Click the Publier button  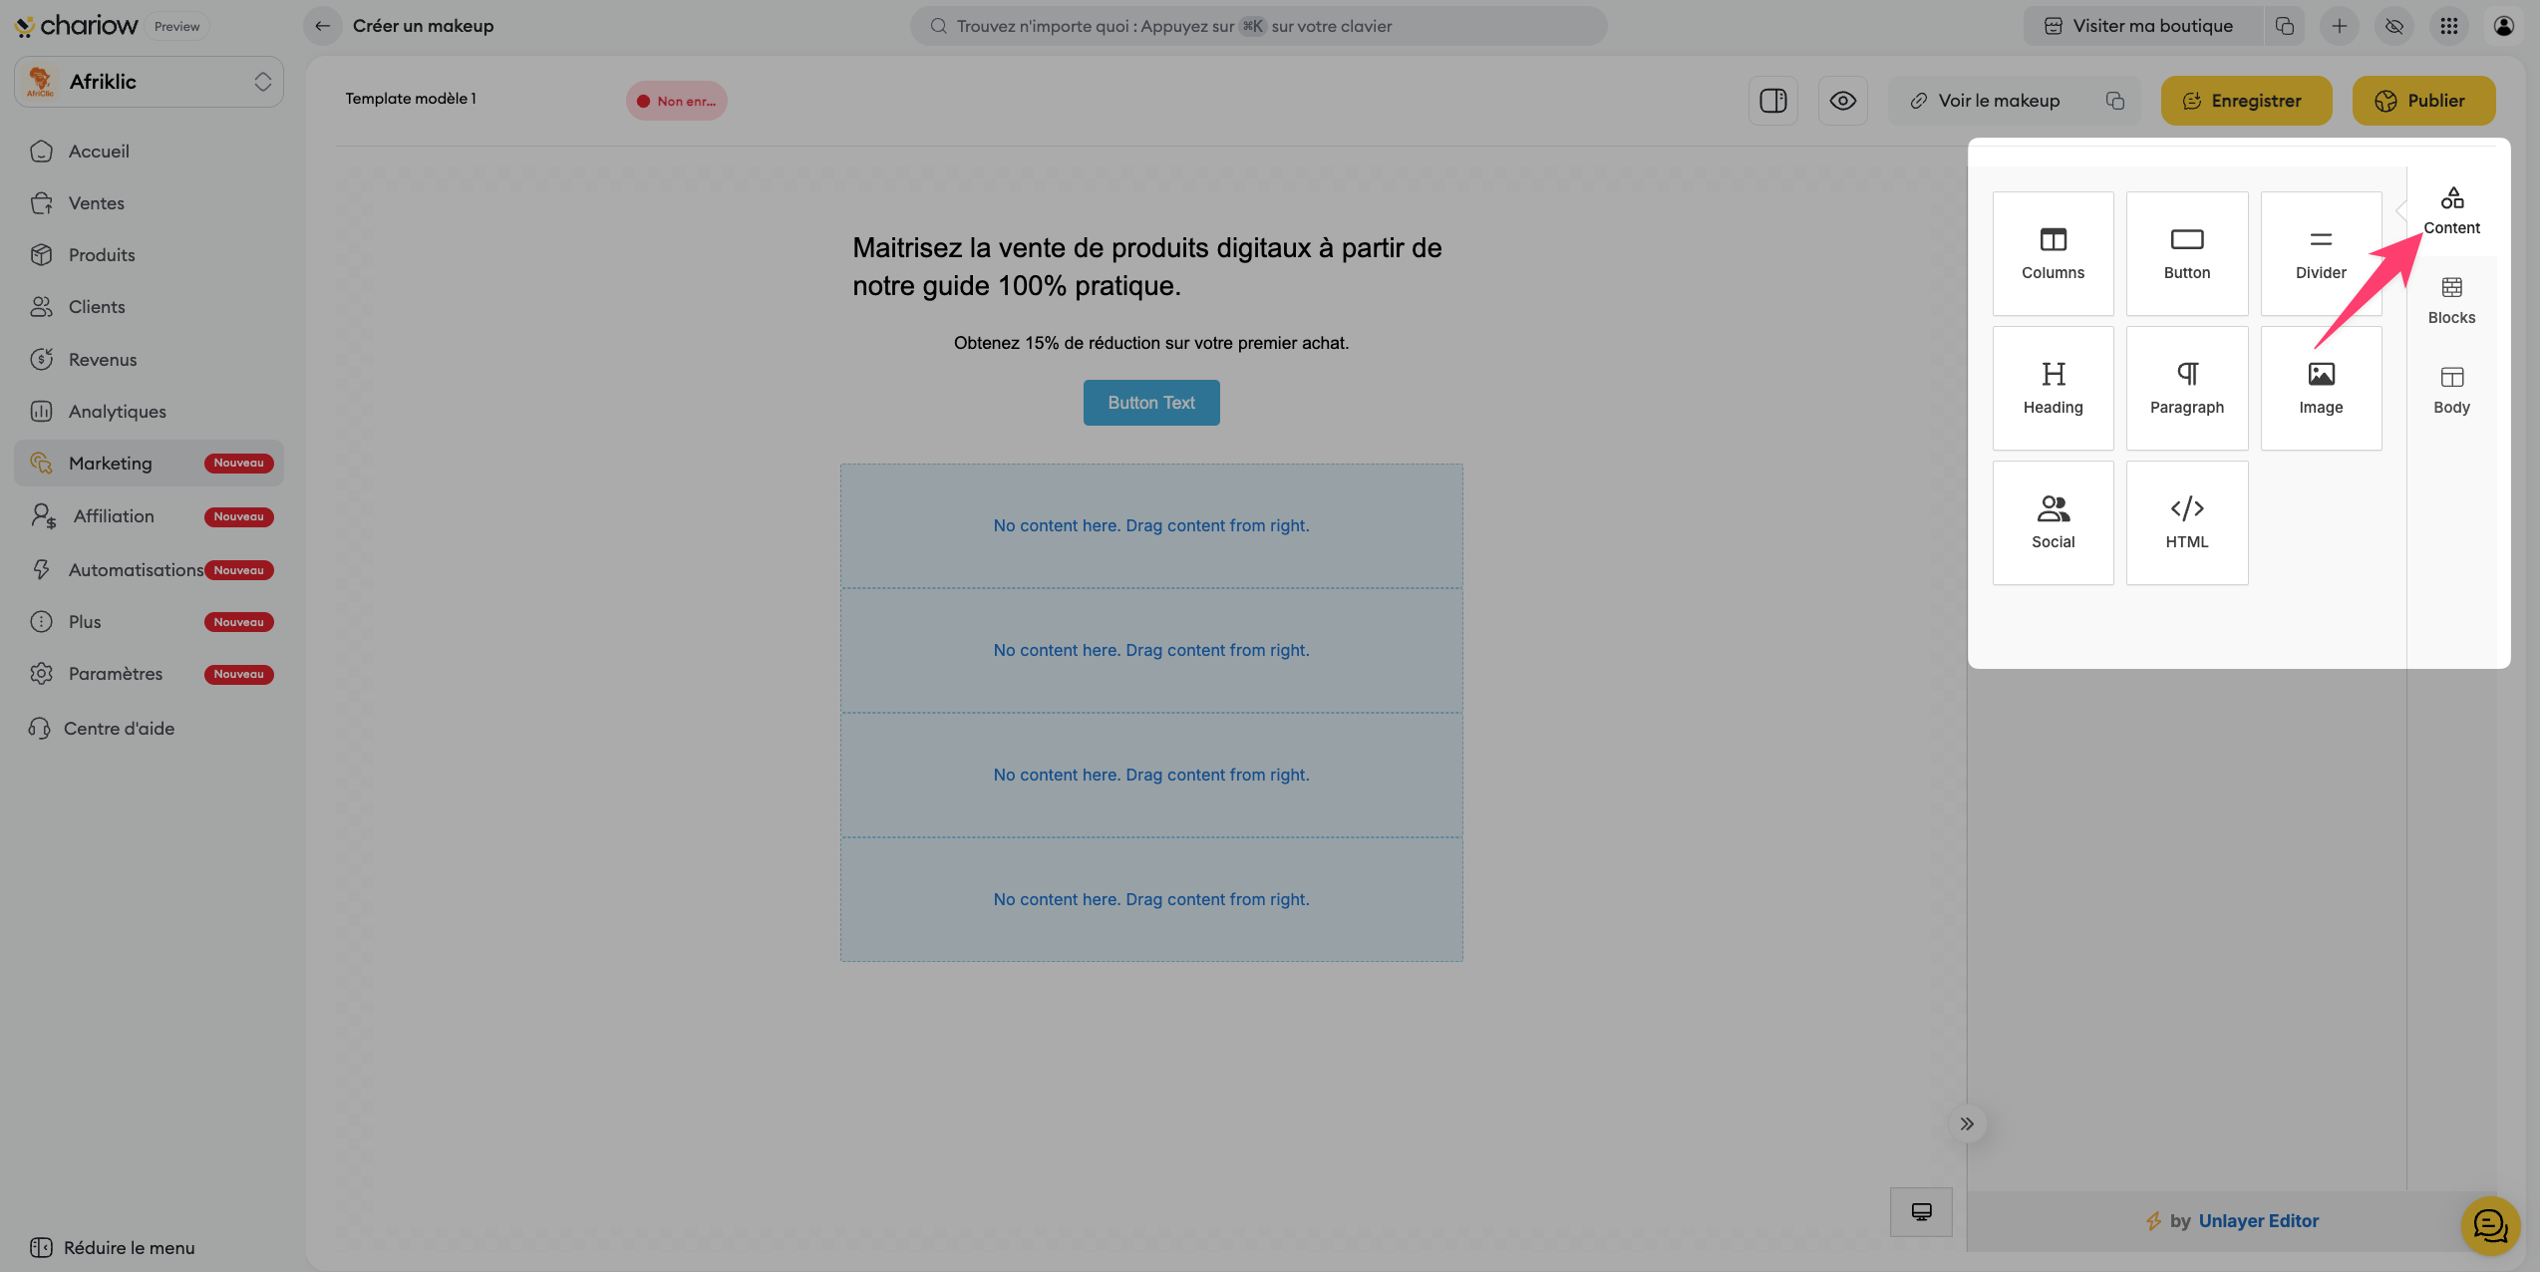[2422, 101]
